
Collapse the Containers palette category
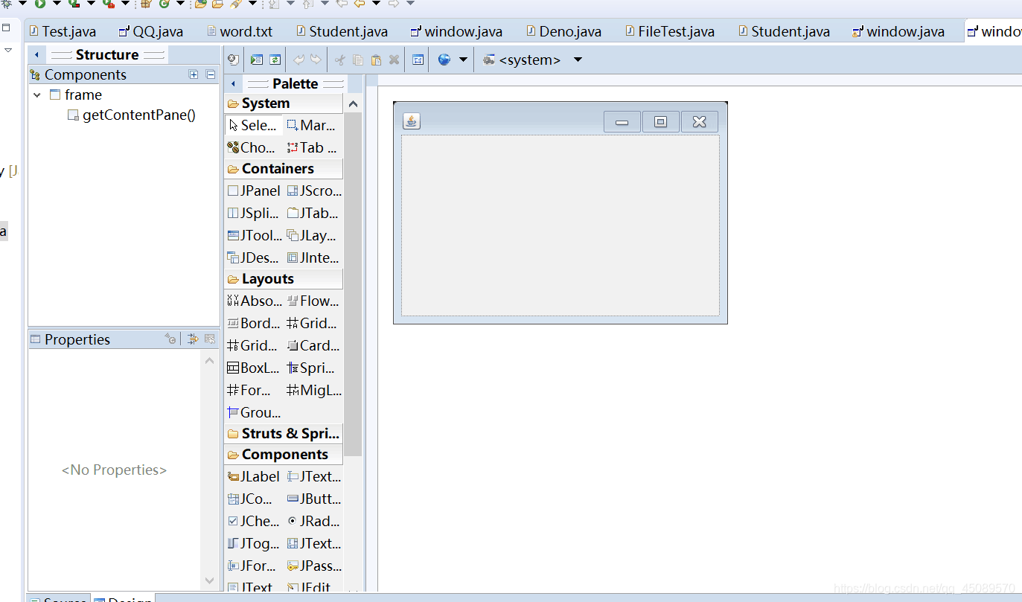pos(283,169)
